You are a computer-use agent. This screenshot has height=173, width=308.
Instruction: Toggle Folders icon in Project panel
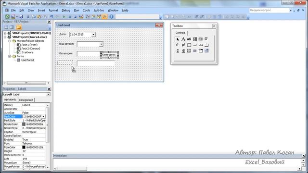click(x=19, y=27)
